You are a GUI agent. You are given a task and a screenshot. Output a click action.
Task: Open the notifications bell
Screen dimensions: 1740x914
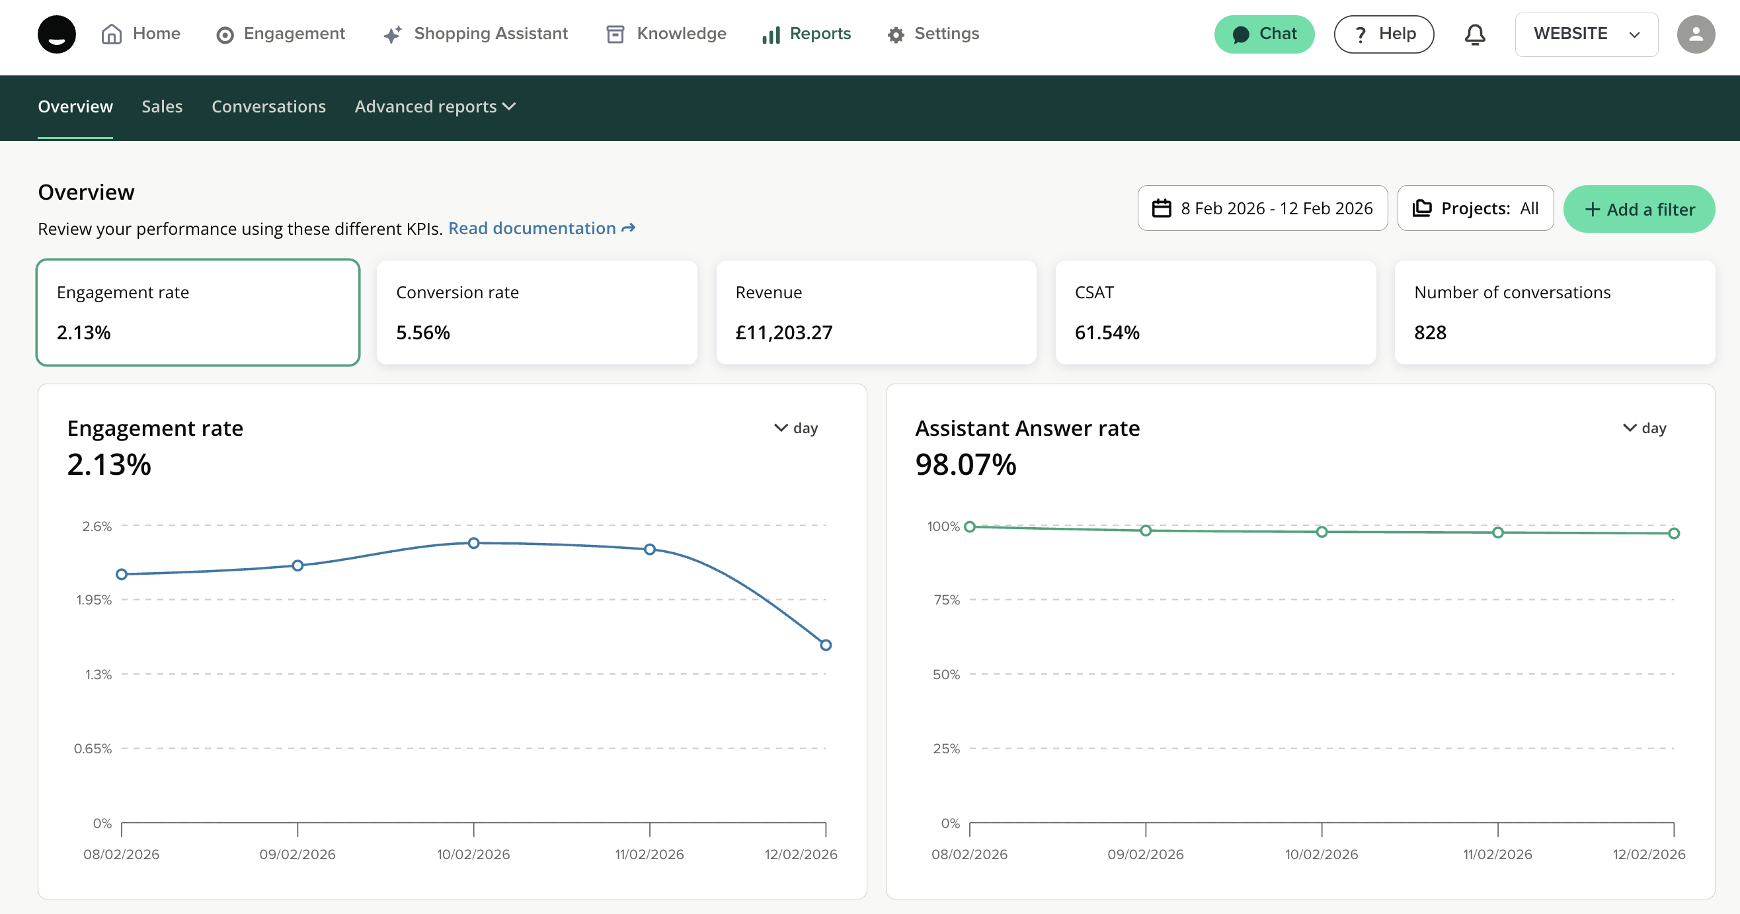(1474, 34)
